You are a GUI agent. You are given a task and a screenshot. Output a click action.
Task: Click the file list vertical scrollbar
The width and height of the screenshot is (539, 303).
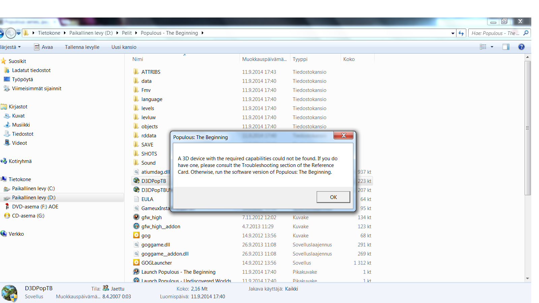(528, 128)
